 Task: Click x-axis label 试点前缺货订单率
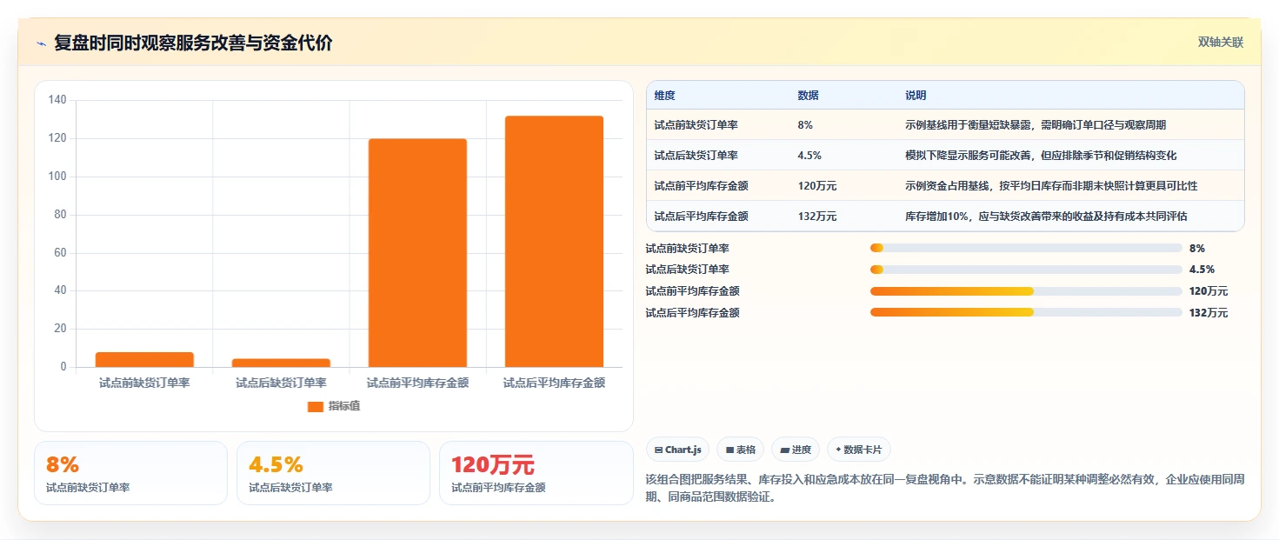[x=144, y=383]
